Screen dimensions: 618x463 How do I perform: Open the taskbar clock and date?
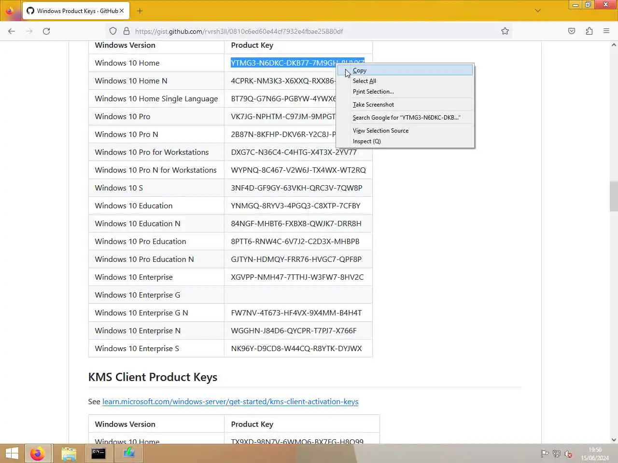[595, 454]
